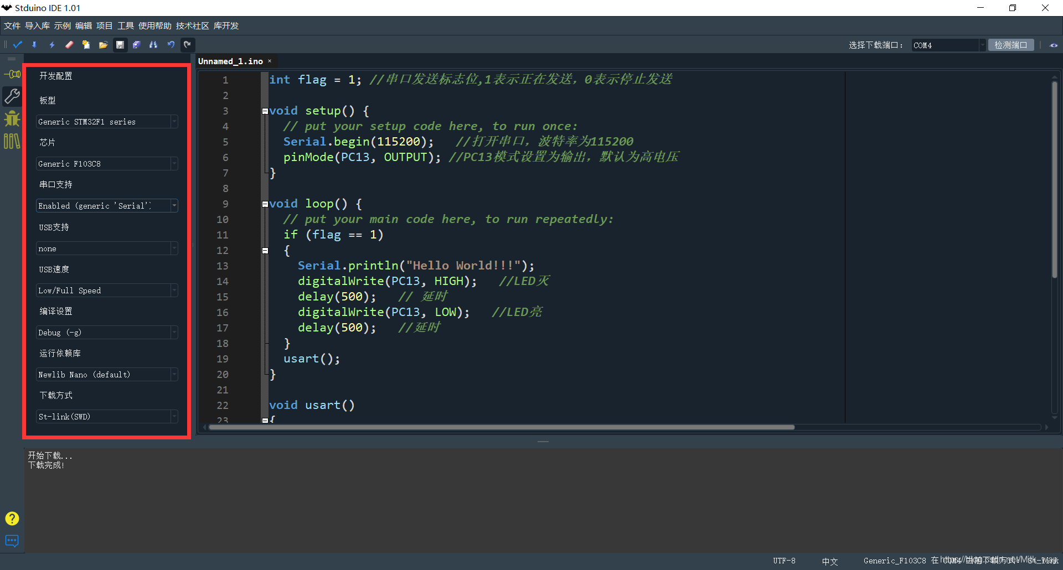Image resolution: width=1063 pixels, height=570 pixels.
Task: Open the USB support none dropdown
Action: click(x=107, y=248)
